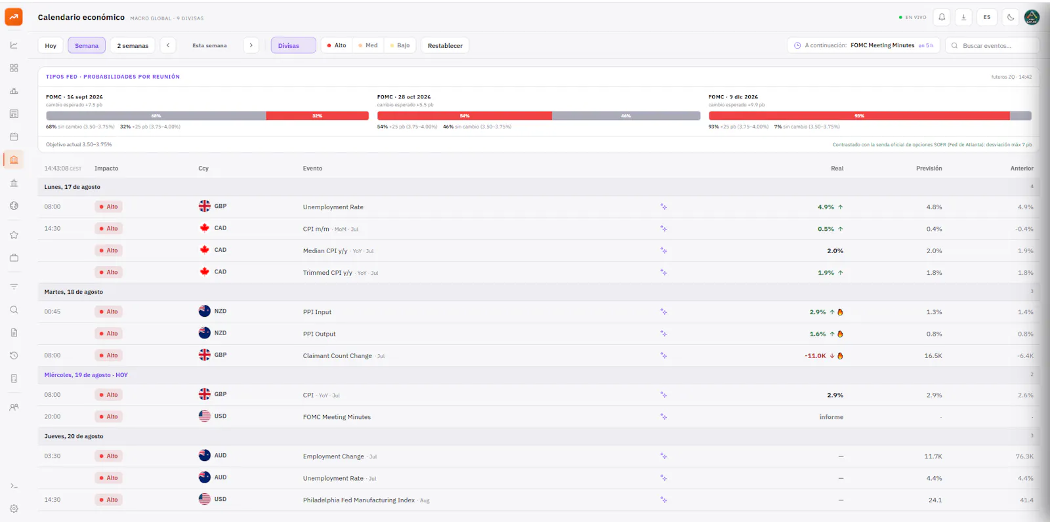Toggle the Bajo impact filter
Screen dimensions: 1050x522
400,45
